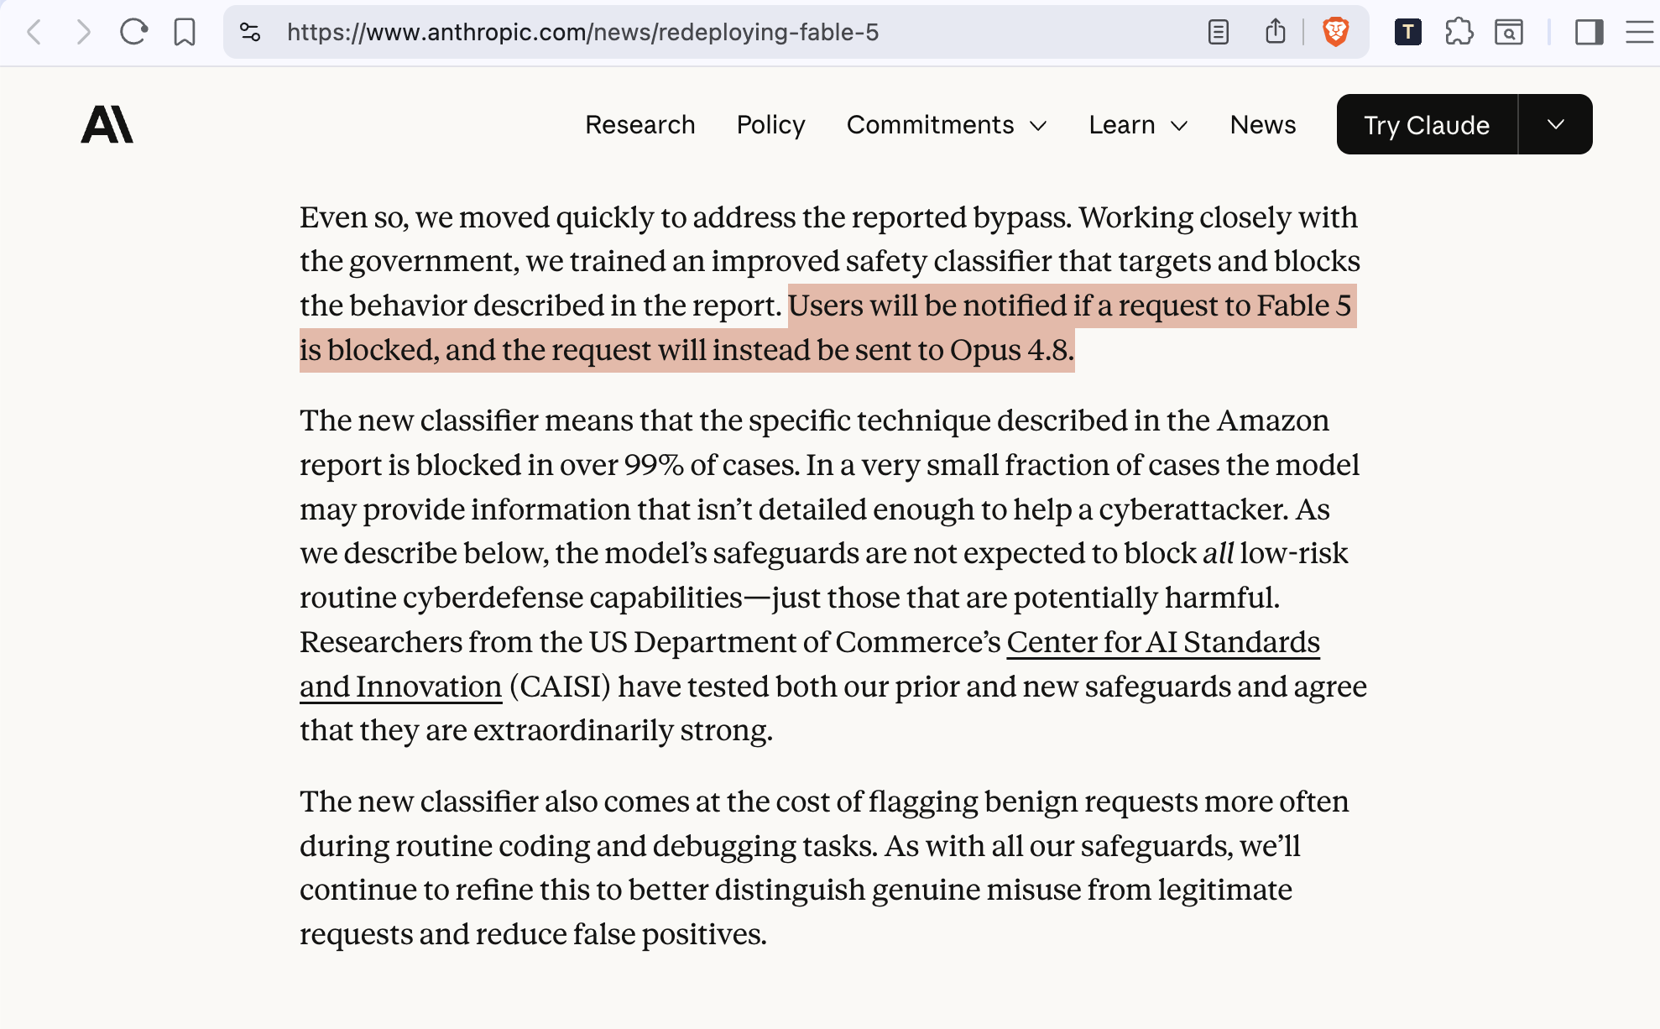Open the arrow next to Try Claude
1660x1029 pixels.
[1555, 124]
